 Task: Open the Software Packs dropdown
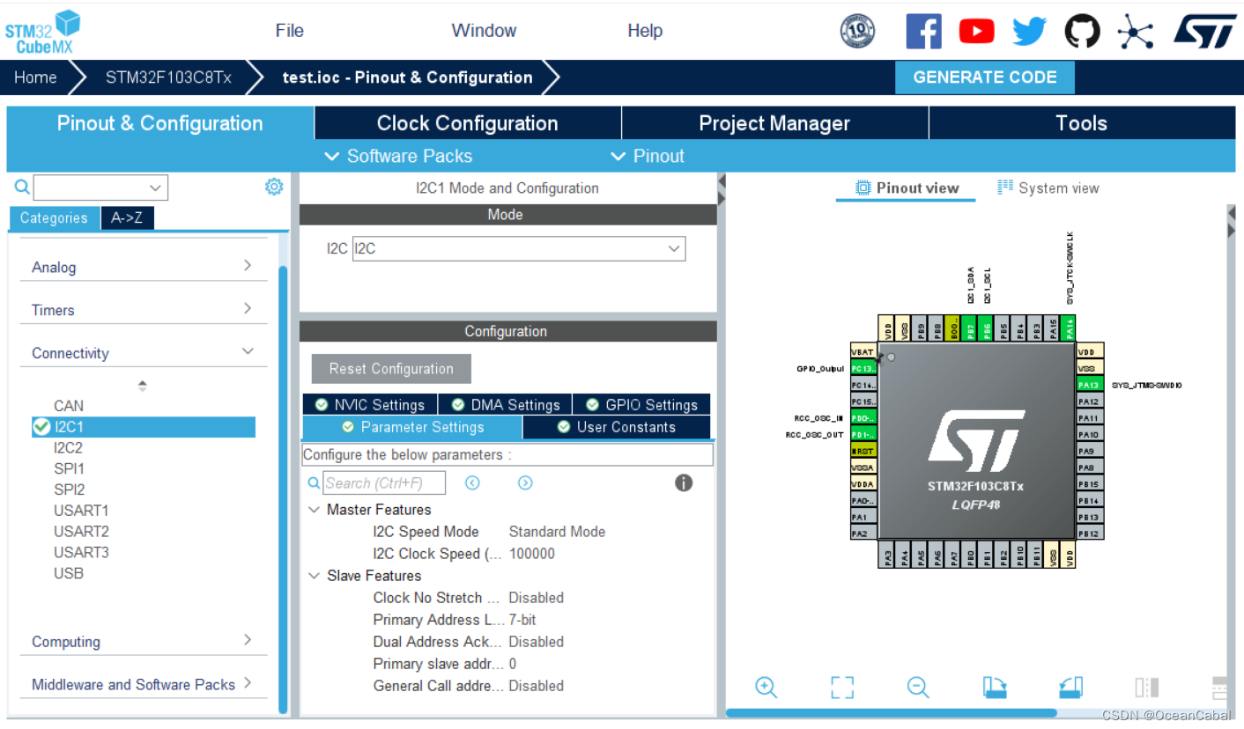(398, 156)
